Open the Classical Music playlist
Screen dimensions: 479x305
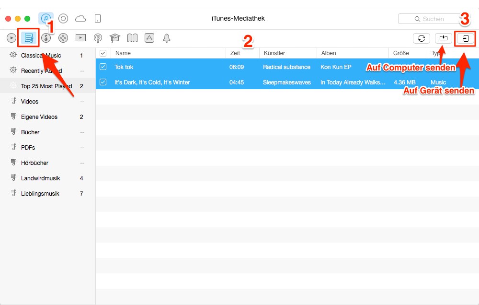click(x=47, y=55)
